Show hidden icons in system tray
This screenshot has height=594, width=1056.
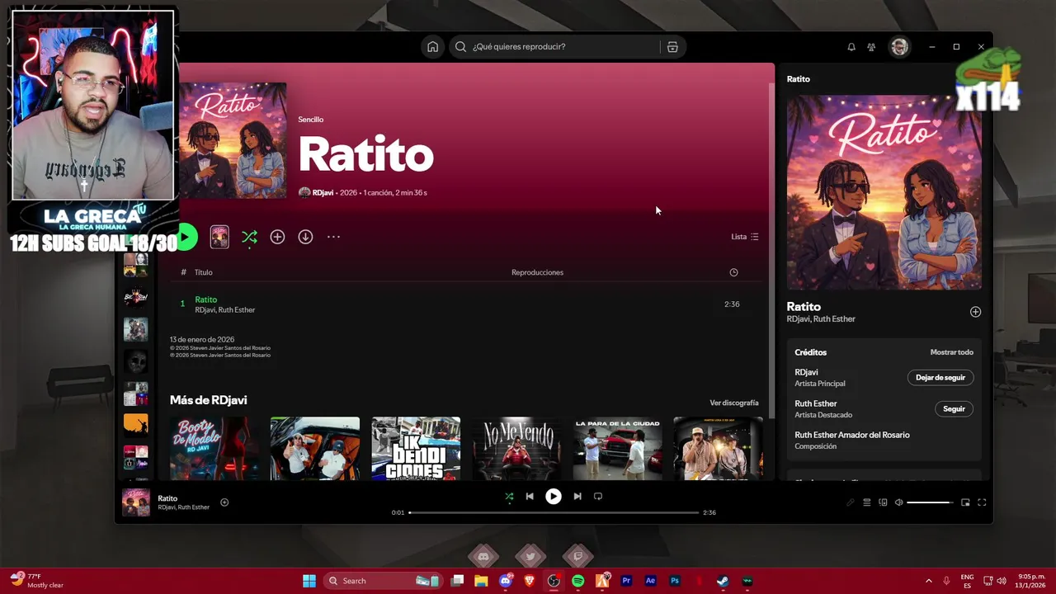point(928,581)
